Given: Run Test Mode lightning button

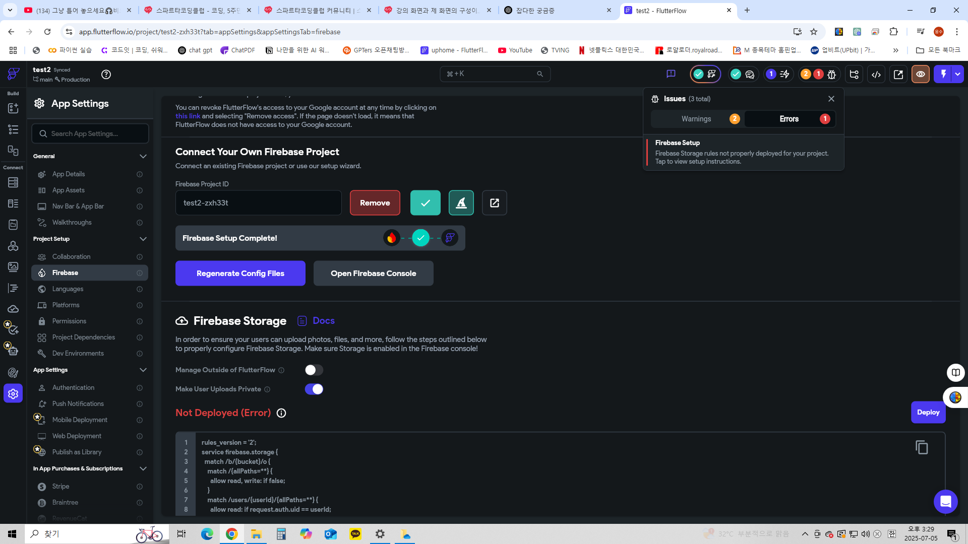Looking at the screenshot, I should coord(943,74).
